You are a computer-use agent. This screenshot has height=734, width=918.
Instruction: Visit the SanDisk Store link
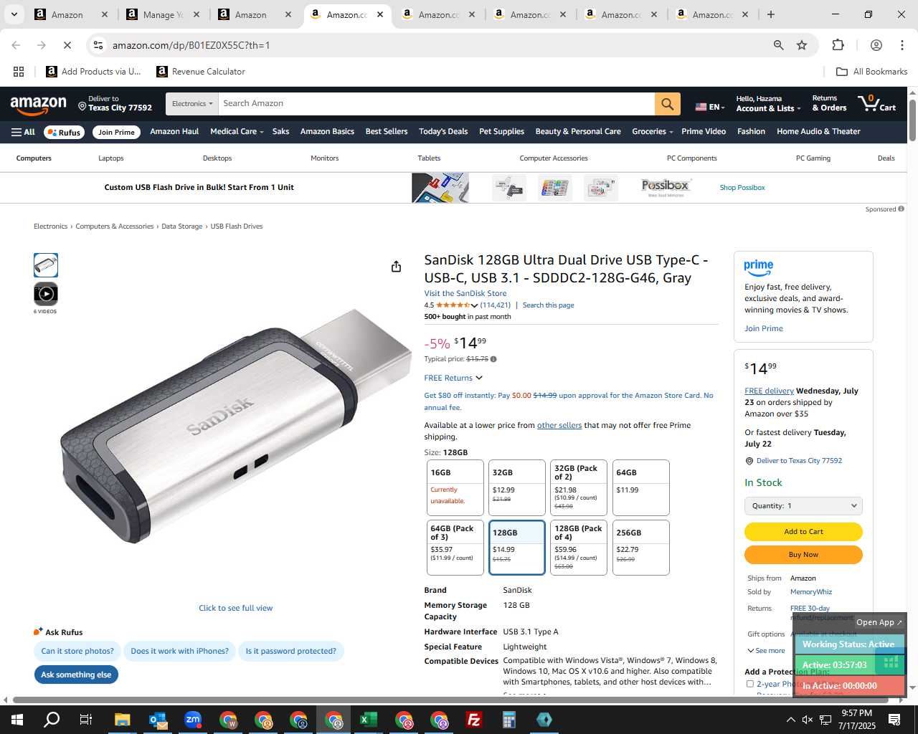[465, 293]
